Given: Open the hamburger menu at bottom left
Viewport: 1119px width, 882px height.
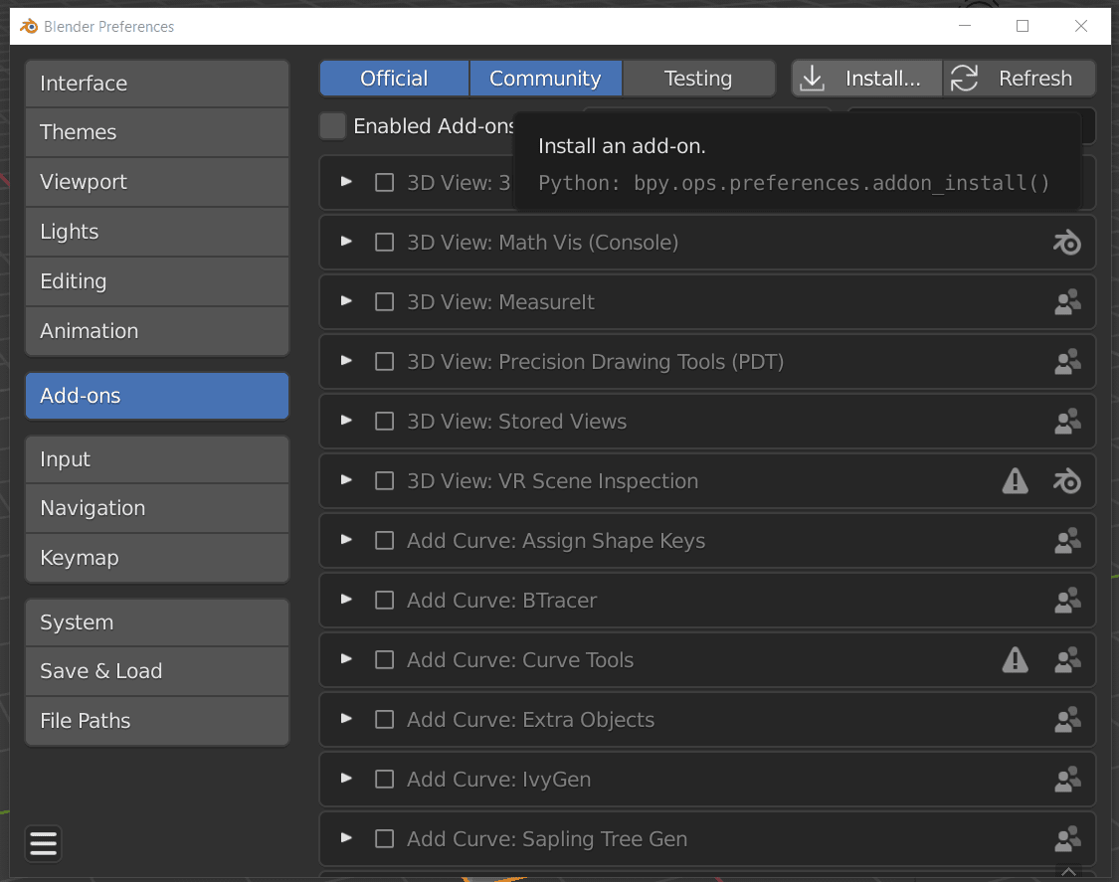Looking at the screenshot, I should coord(43,843).
